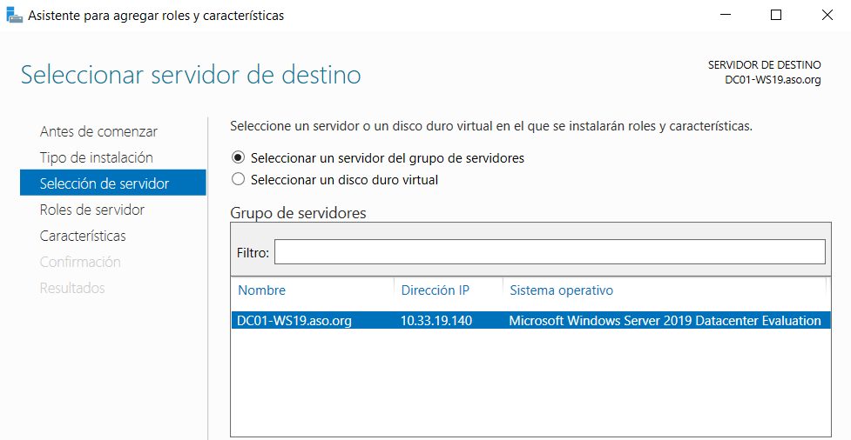This screenshot has height=440, width=851.
Task: Click the wizard icon in the title bar
Action: coord(15,15)
